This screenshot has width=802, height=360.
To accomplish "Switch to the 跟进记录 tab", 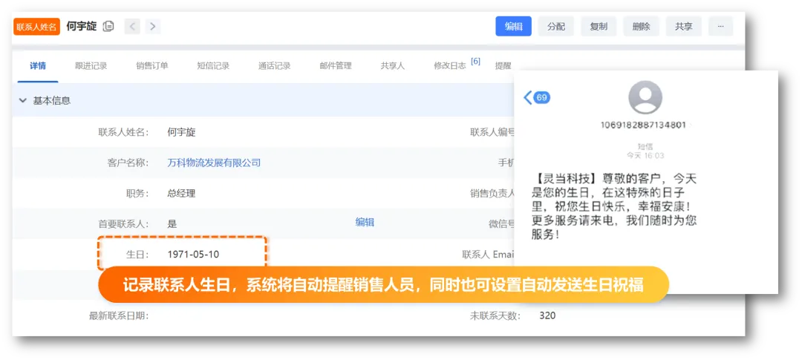I will [91, 65].
